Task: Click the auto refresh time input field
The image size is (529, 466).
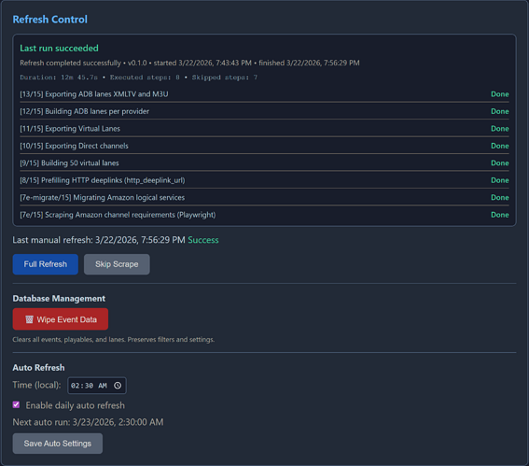Action: coord(97,386)
